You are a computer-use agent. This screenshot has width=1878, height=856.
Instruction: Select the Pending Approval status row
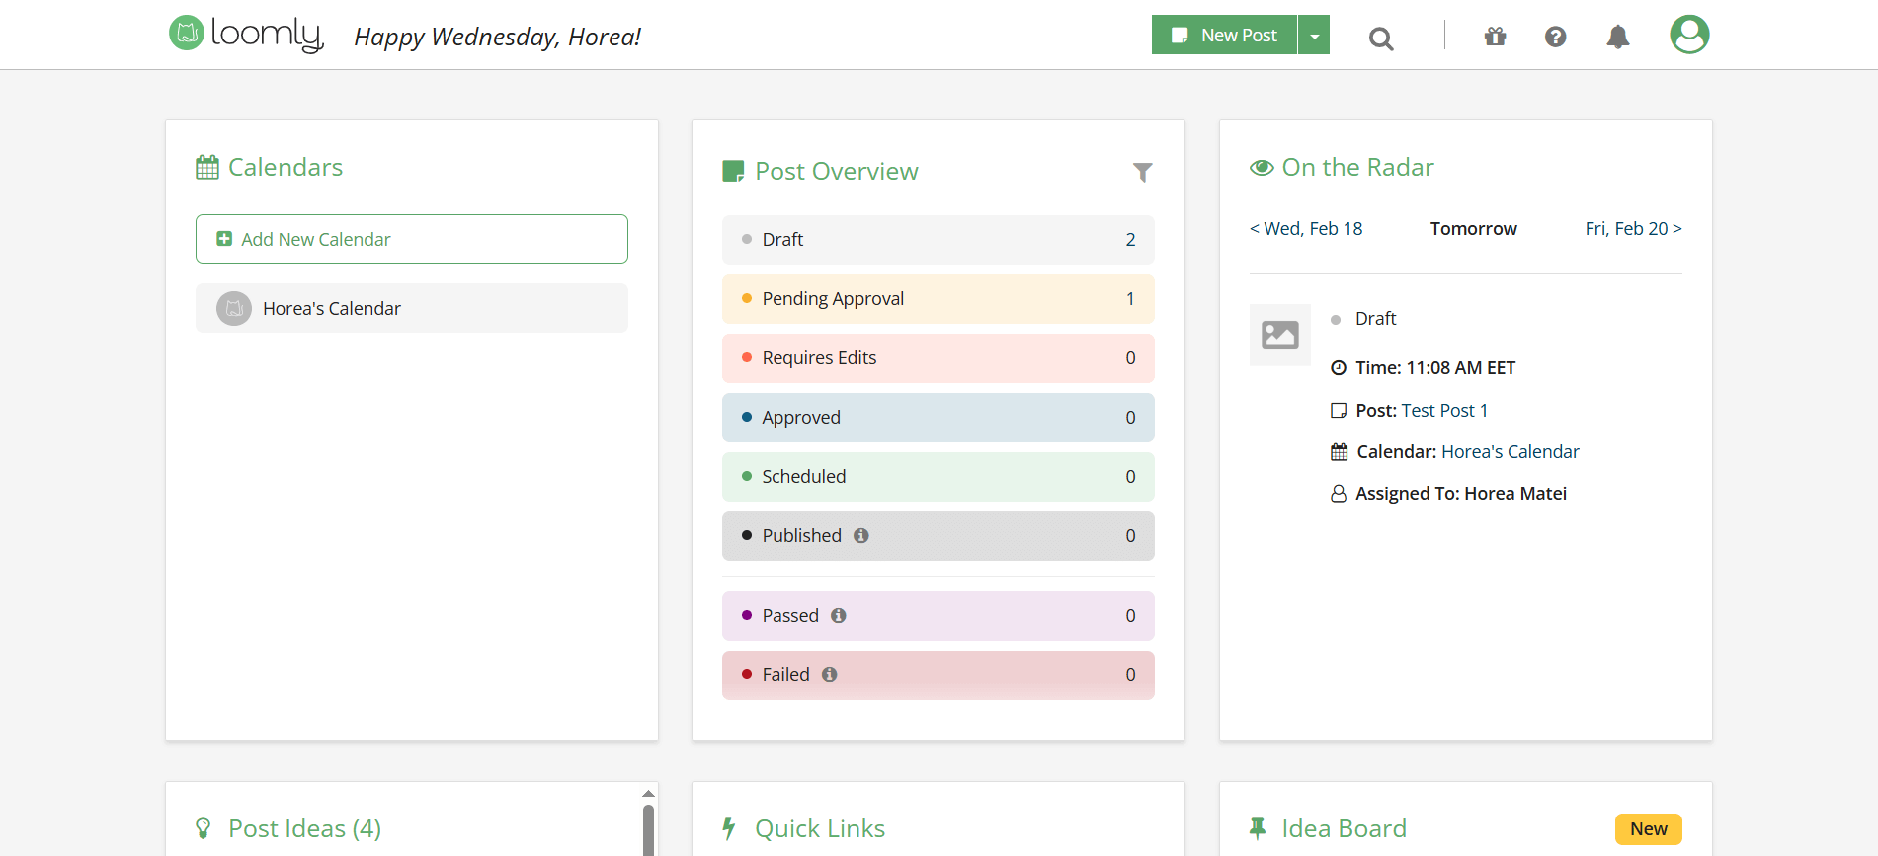tap(939, 299)
